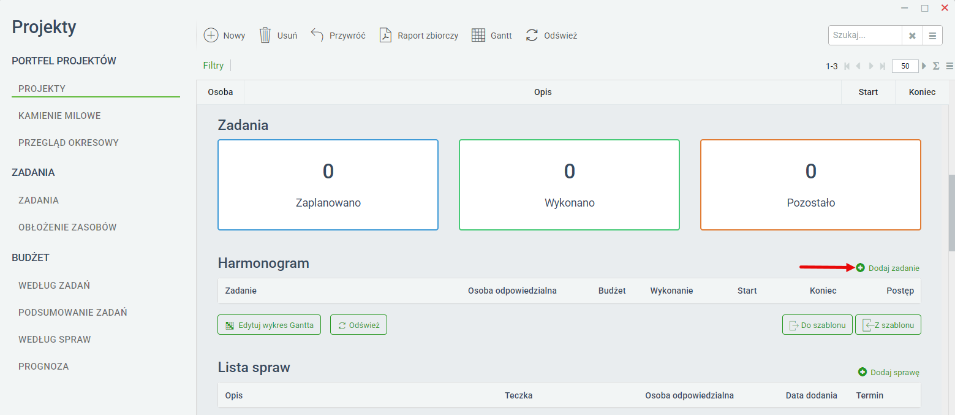Viewport: 955px width, 415px height.
Task: Click the Usuń trash can icon
Action: [x=265, y=35]
